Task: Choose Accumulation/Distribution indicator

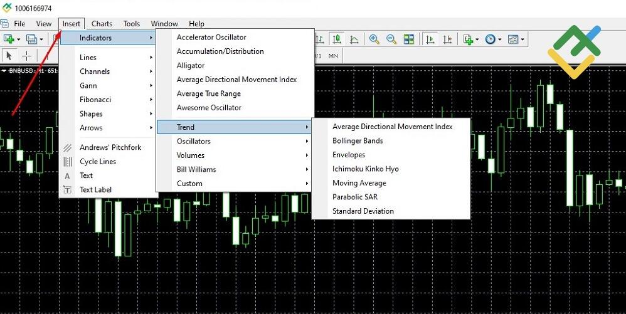Action: click(x=220, y=51)
